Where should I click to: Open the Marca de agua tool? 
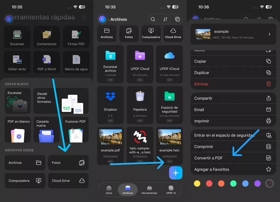76,62
